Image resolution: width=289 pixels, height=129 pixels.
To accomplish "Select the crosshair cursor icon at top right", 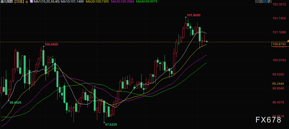I will click(257, 1).
